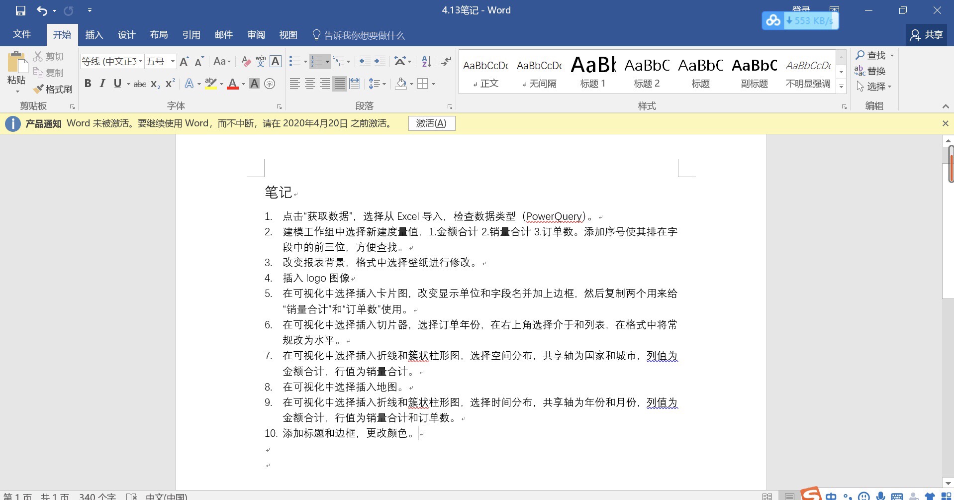The height and width of the screenshot is (500, 954).
Task: Toggle italic formatting
Action: 102,84
